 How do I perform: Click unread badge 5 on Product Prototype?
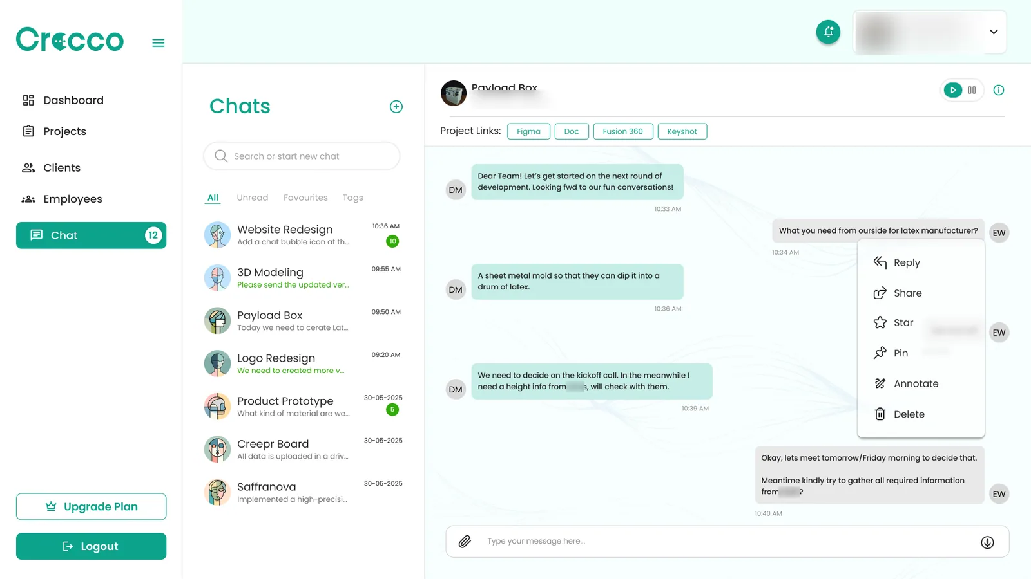pyautogui.click(x=392, y=410)
